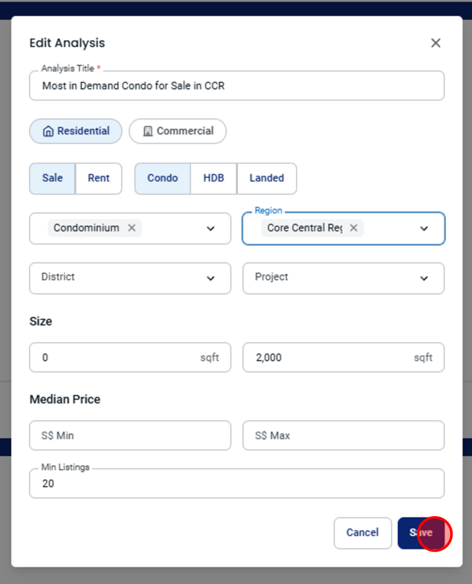Toggle listing type to Rent
This screenshot has width=472, height=584.
click(x=99, y=179)
